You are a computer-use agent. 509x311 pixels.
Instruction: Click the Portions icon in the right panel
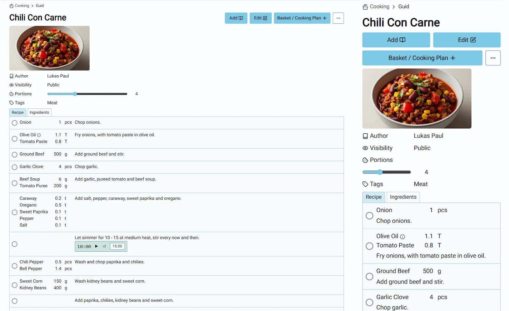(x=365, y=160)
